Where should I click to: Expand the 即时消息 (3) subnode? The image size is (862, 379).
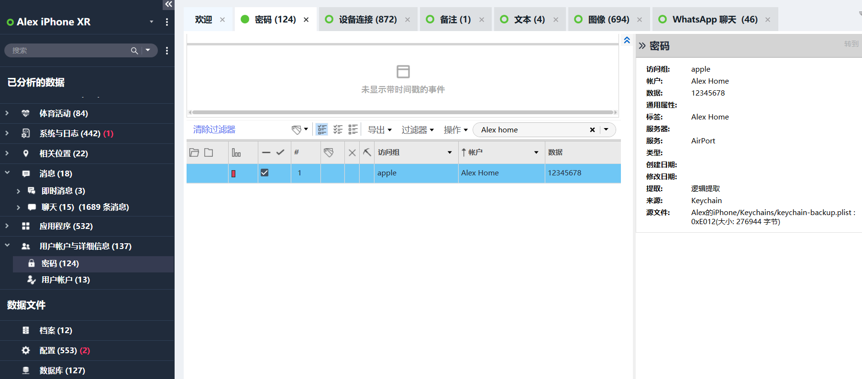pyautogui.click(x=18, y=191)
